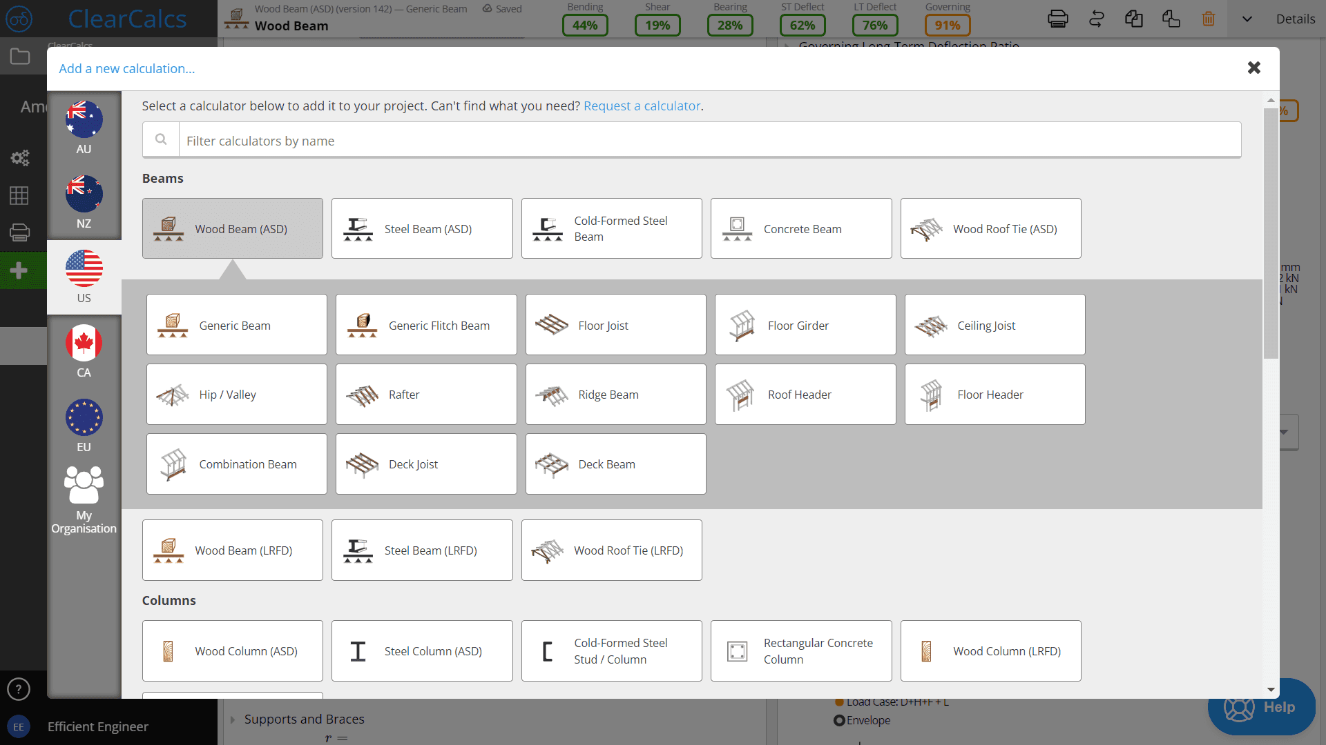The image size is (1326, 745).
Task: Click the Filter calculators by name field
Action: 709,141
